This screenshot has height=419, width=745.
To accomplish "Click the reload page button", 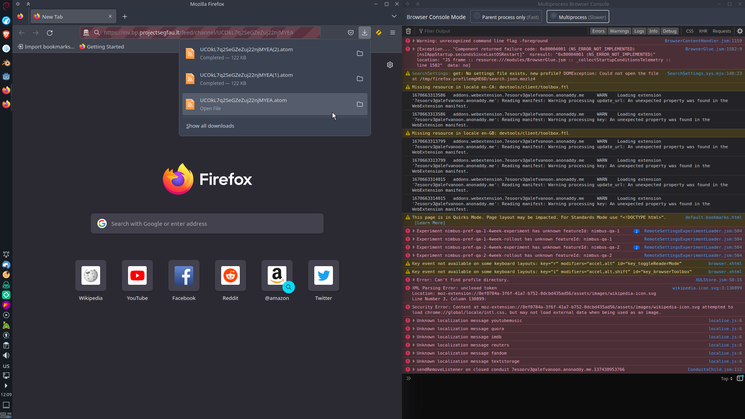I will [x=50, y=33].
